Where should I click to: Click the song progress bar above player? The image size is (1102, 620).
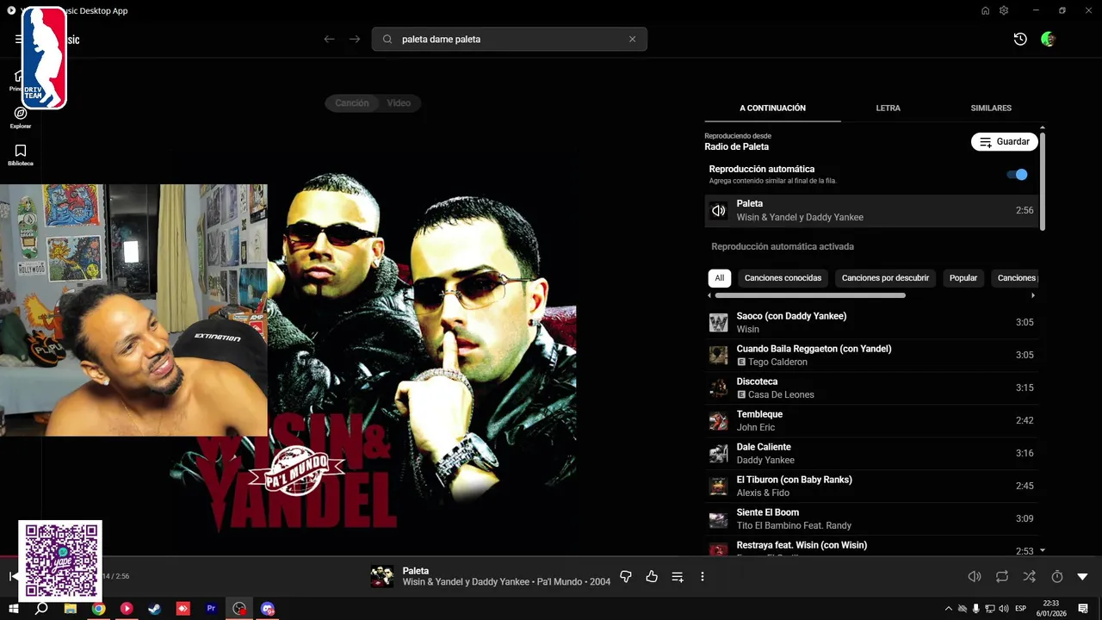[x=551, y=556]
